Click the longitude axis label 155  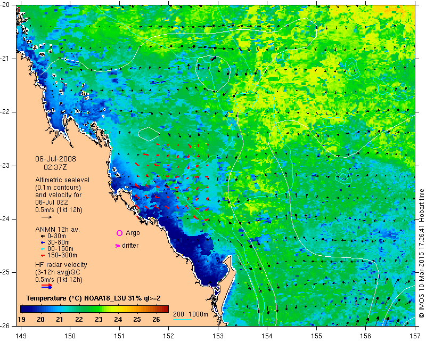tap(316, 336)
